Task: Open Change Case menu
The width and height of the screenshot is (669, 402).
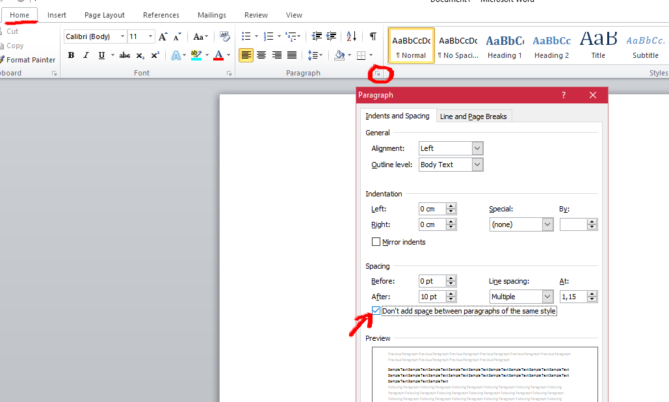Action: tap(200, 36)
